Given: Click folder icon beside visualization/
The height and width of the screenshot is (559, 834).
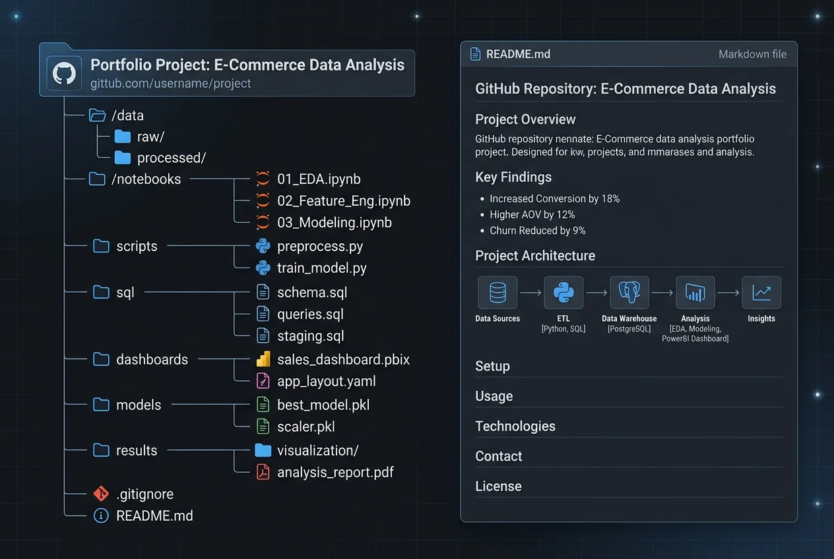Looking at the screenshot, I should 263,450.
